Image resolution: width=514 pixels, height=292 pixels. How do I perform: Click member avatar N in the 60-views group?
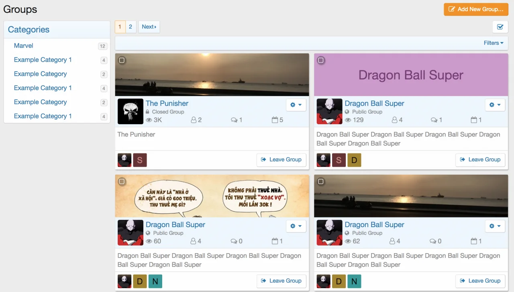(x=155, y=282)
